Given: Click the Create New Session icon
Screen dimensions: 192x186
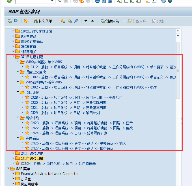Looking at the screenshot, I should coord(148,1).
